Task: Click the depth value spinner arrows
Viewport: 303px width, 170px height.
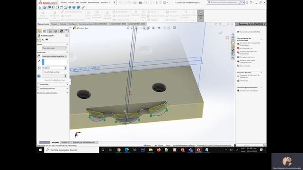Action: click(66, 68)
